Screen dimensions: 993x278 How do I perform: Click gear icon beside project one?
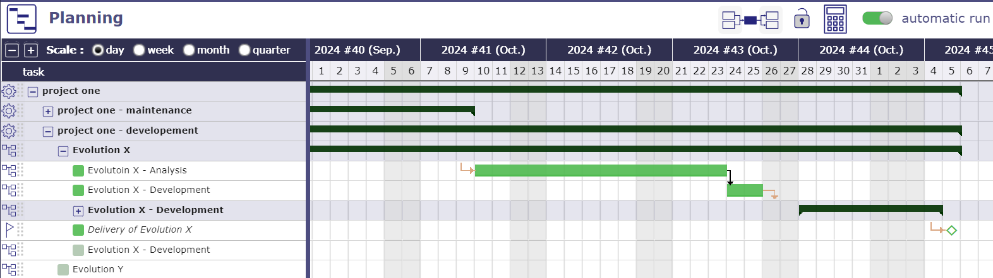pos(9,91)
